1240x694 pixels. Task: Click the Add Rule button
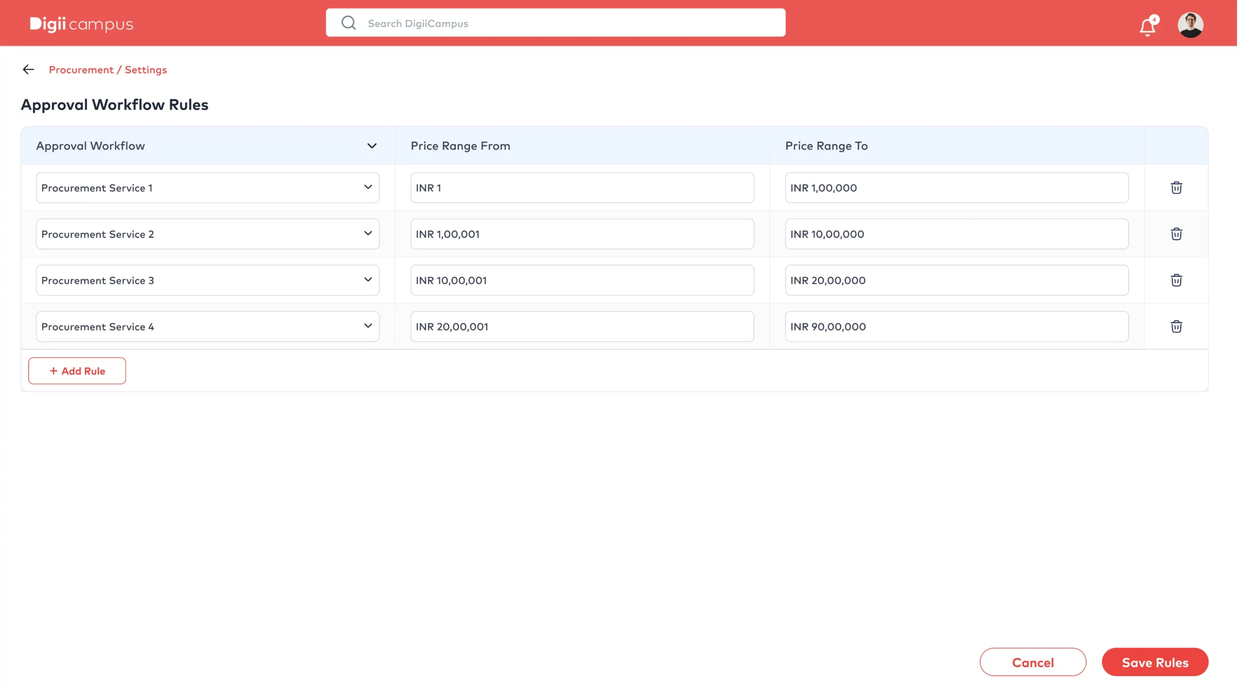tap(77, 371)
